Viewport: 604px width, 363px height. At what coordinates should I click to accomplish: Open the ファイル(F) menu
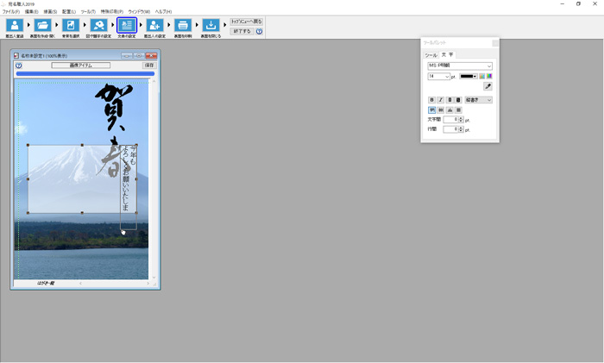pyautogui.click(x=10, y=11)
